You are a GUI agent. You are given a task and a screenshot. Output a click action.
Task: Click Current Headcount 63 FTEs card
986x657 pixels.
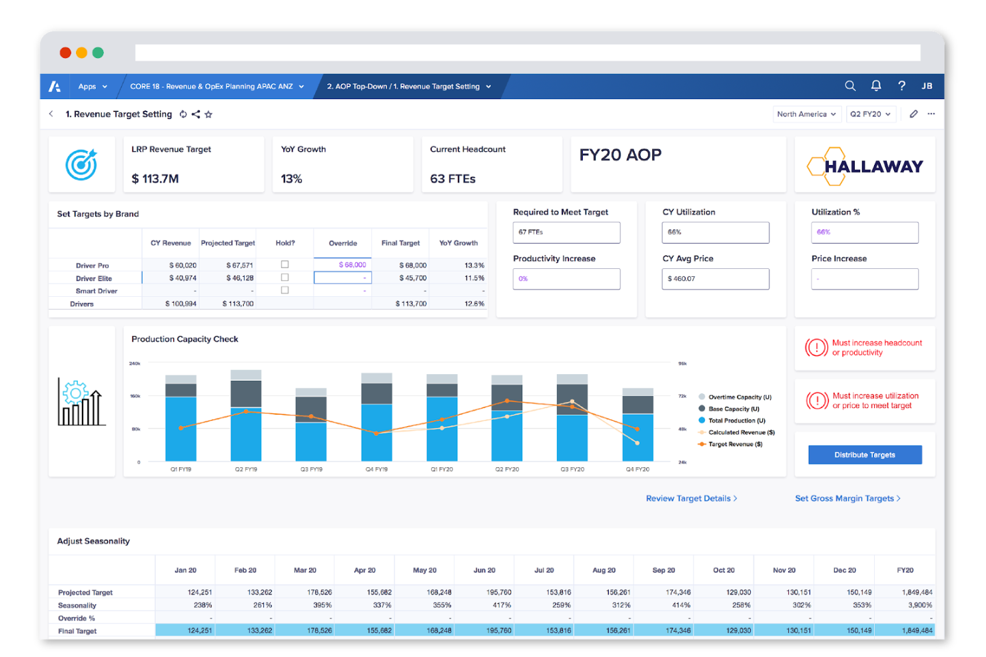click(492, 164)
